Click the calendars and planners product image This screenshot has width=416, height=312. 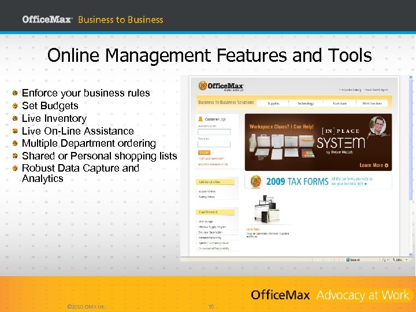pos(266,210)
